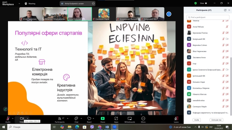This screenshot has width=232, height=130.
Task: Switch to the Meeting tab
Action: [30, 4]
